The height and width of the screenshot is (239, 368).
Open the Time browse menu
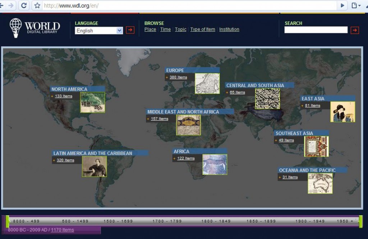165,29
